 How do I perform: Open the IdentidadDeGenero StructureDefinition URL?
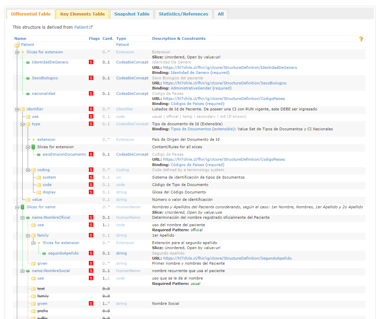pos(230,68)
